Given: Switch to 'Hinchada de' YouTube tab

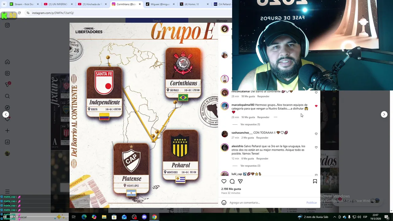Looking at the screenshot, I should (92, 4).
